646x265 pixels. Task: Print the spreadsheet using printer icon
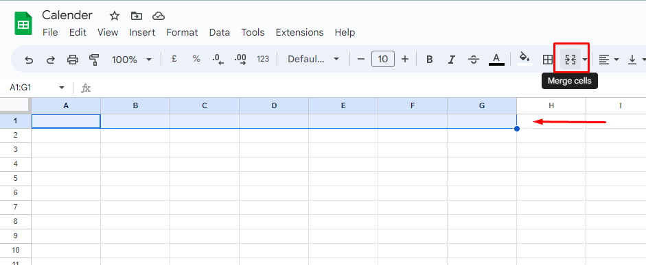(73, 60)
